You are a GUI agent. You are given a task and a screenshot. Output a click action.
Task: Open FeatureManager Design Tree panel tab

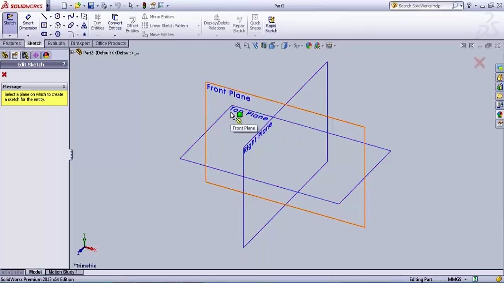point(5,55)
